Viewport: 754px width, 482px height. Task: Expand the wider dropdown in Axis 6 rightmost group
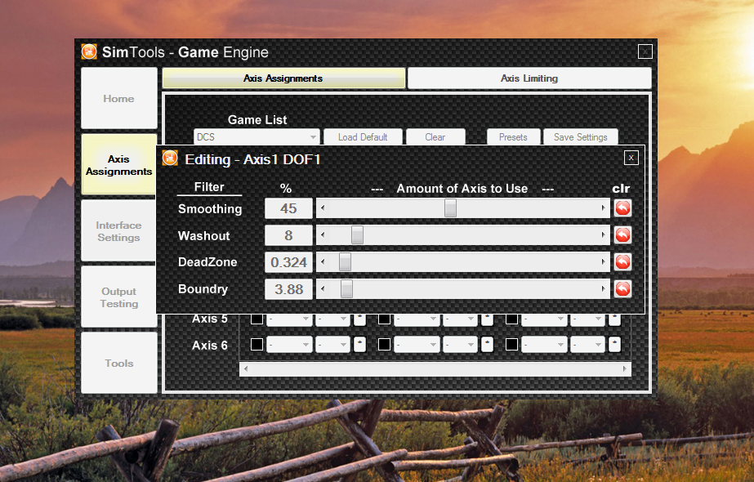(544, 345)
